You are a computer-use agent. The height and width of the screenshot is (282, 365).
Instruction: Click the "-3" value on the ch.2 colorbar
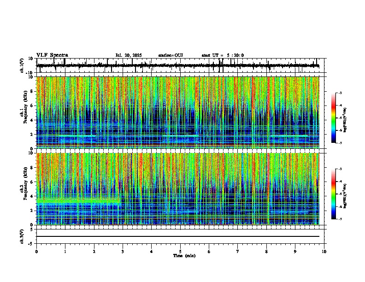point(340,169)
